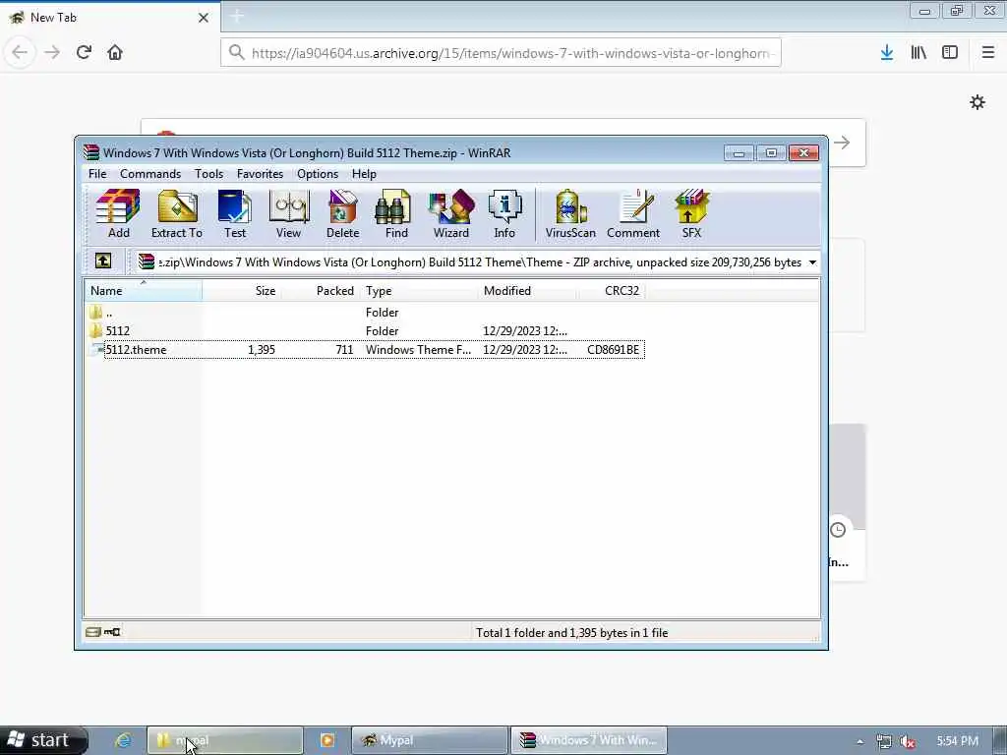Image resolution: width=1007 pixels, height=755 pixels.
Task: Go to browser Home page
Action: (115, 52)
